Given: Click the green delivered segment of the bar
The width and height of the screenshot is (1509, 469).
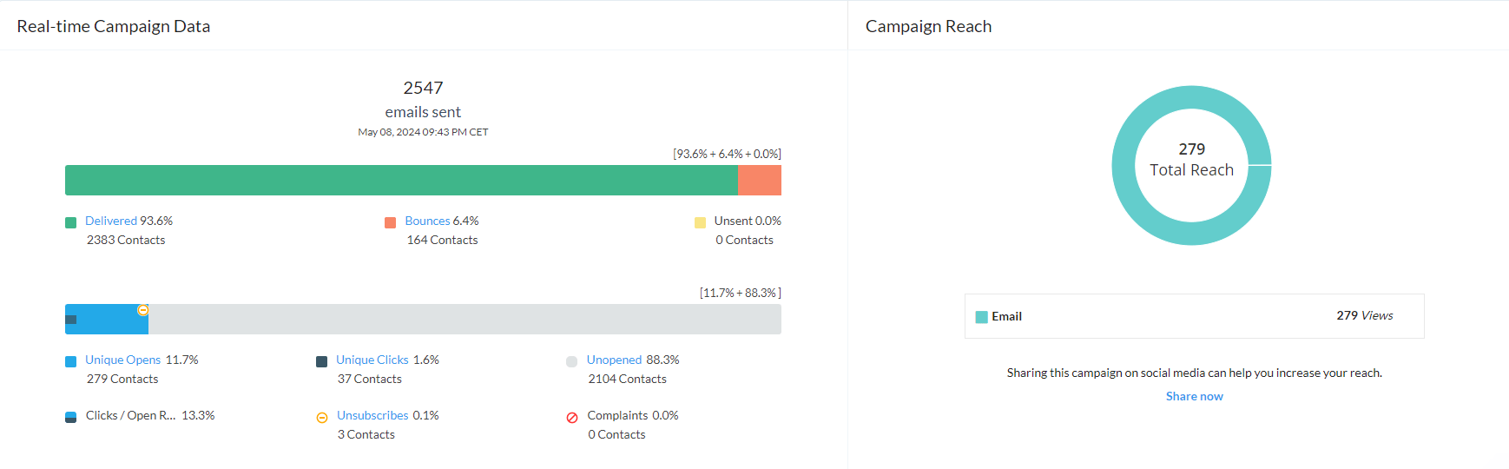Looking at the screenshot, I should 401,181.
